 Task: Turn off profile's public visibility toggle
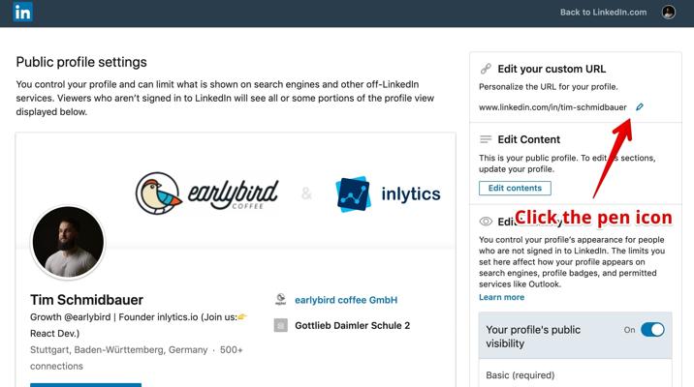[652, 330]
